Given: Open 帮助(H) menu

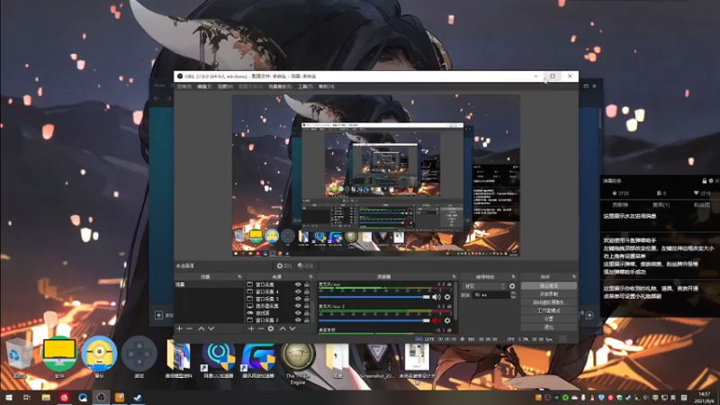Looking at the screenshot, I should pyautogui.click(x=327, y=86).
